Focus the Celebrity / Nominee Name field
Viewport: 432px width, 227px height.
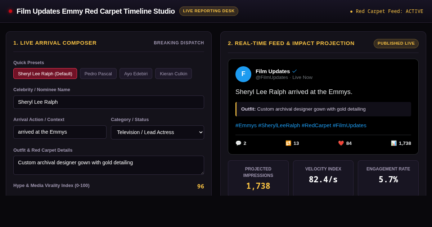pyautogui.click(x=109, y=102)
